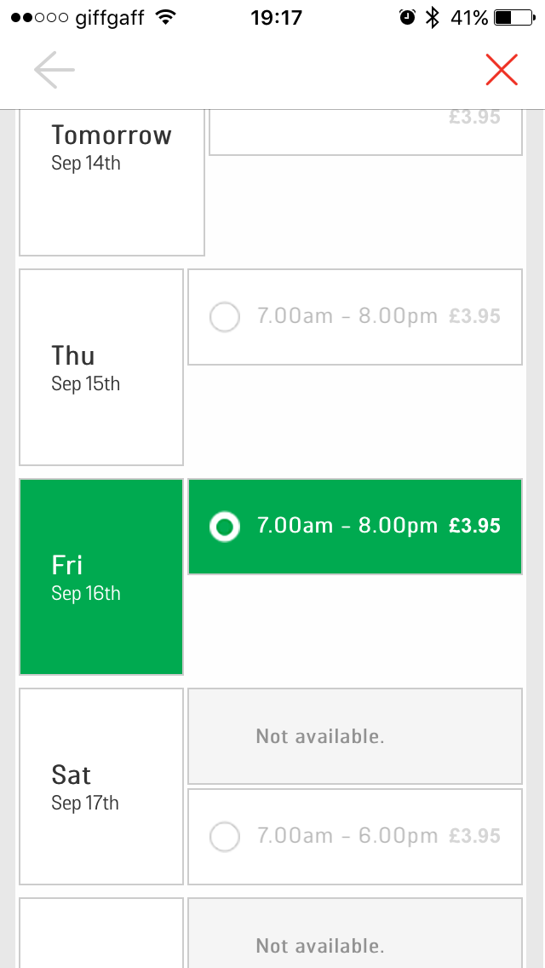Image resolution: width=545 pixels, height=968 pixels.
Task: Choose the Tomorrow Sep 14th day tile
Action: pos(112,182)
